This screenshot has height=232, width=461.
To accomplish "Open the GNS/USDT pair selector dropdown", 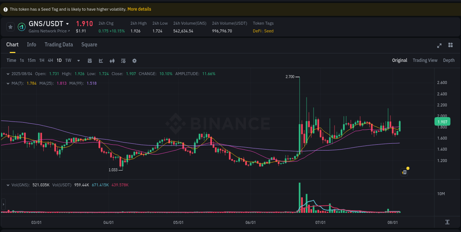I will point(67,23).
